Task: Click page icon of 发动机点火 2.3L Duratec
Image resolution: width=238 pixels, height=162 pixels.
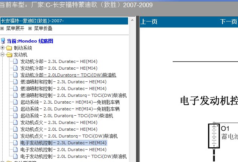Action: point(15,122)
